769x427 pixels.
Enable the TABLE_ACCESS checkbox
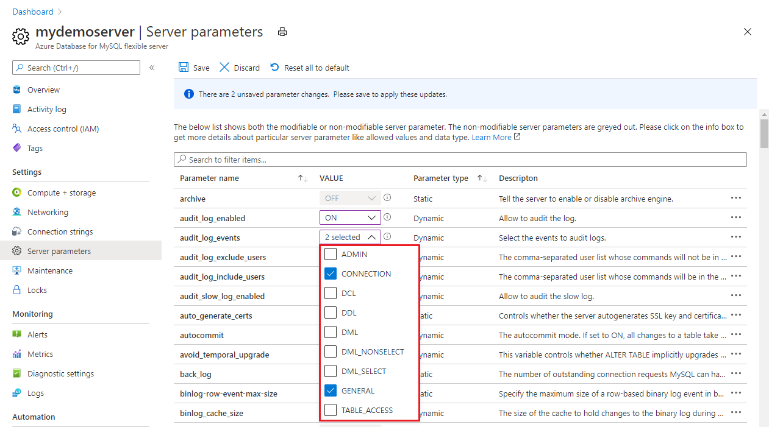click(331, 410)
